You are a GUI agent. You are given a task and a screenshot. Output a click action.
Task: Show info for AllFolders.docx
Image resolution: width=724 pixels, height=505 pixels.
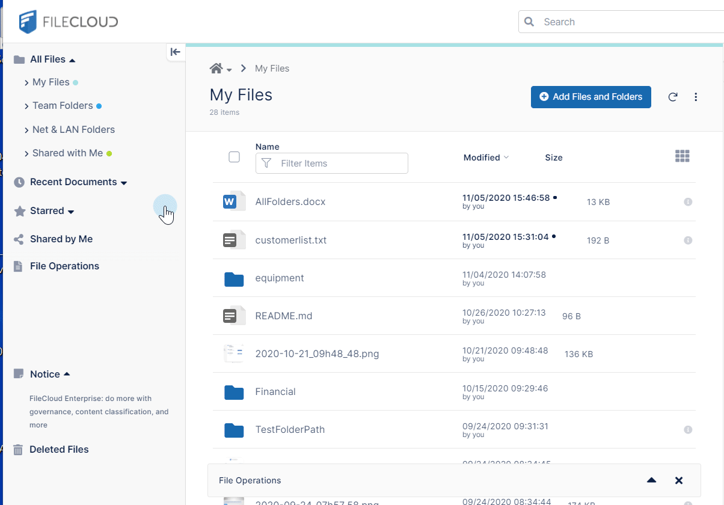coord(688,202)
